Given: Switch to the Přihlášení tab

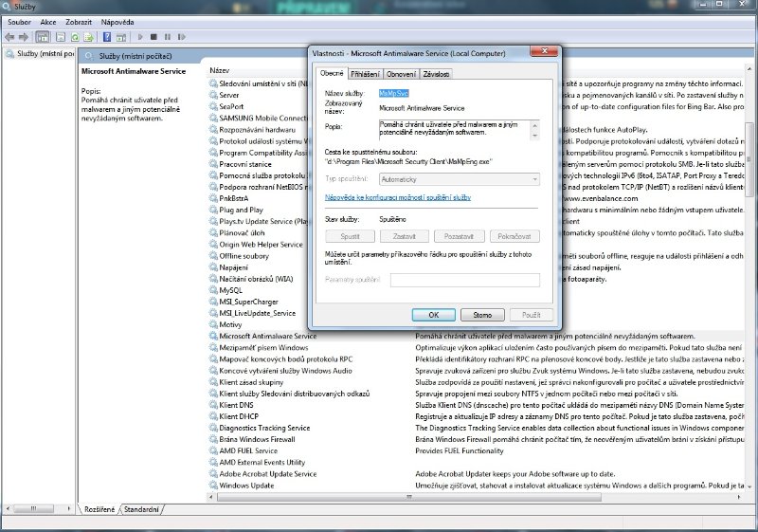Looking at the screenshot, I should click(x=366, y=74).
